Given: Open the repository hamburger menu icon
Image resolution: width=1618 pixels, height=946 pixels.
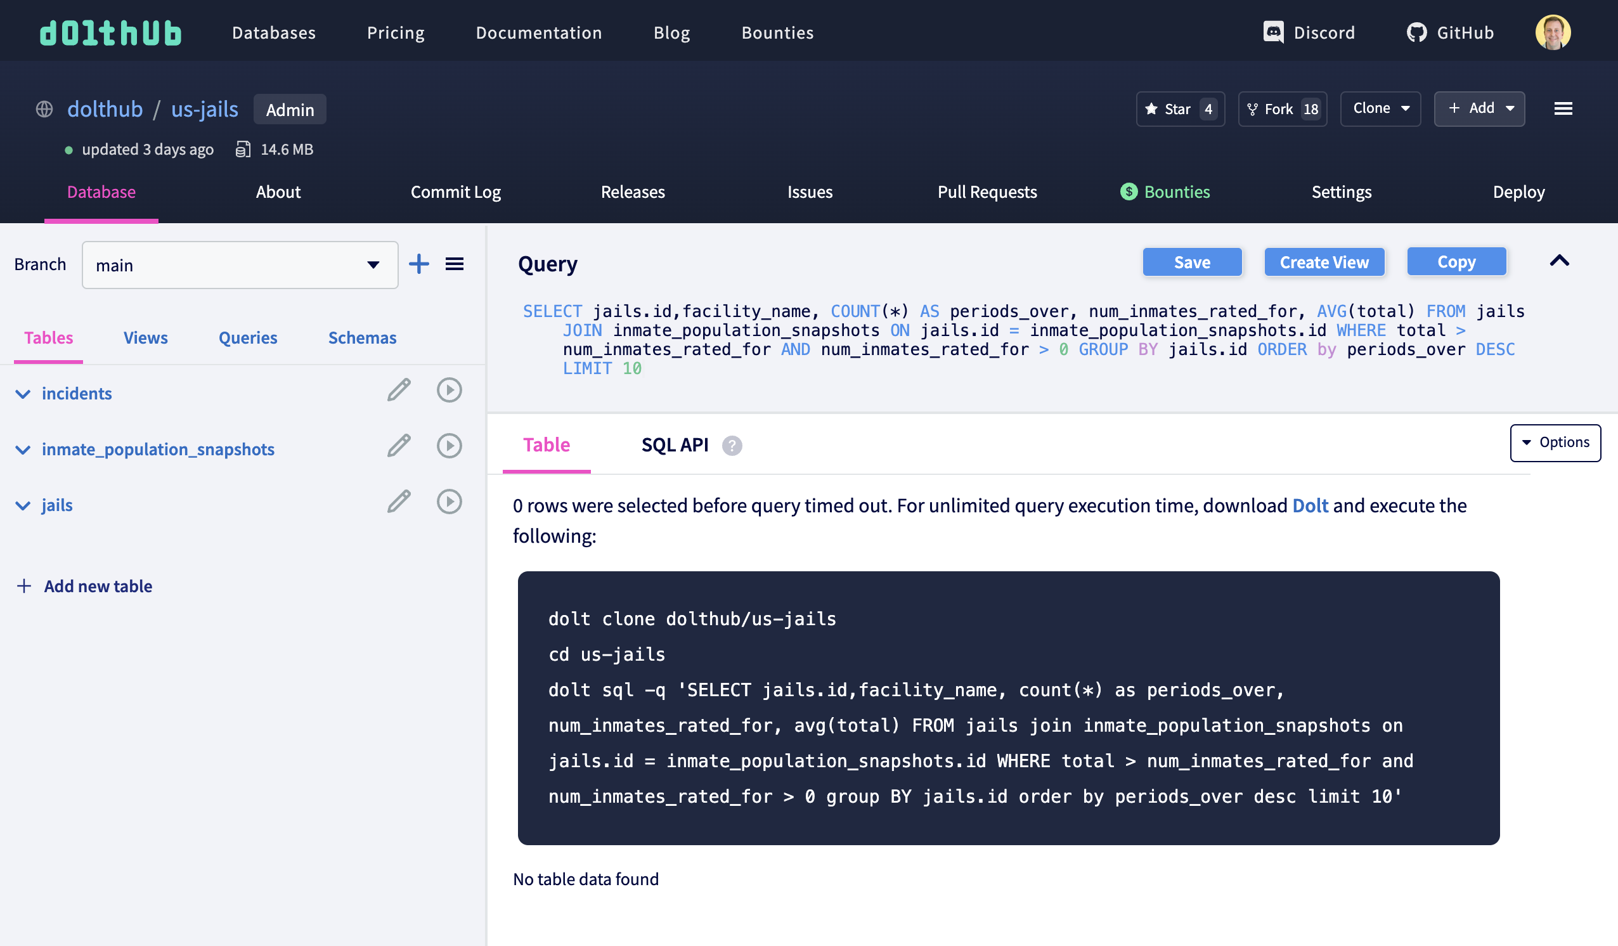Looking at the screenshot, I should pyautogui.click(x=1564, y=108).
